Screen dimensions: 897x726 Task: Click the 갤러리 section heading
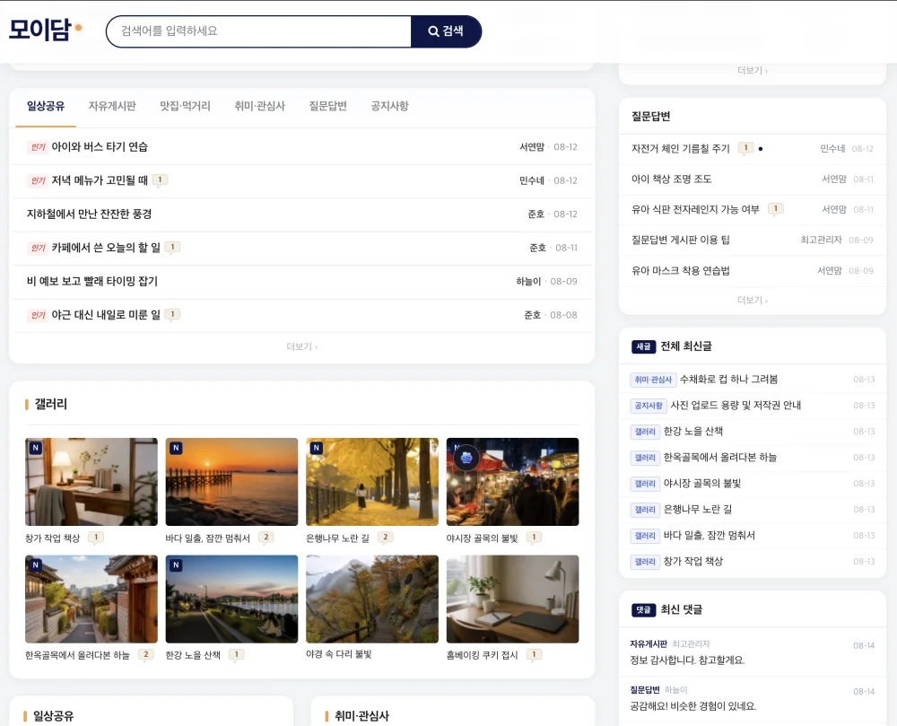click(x=51, y=404)
